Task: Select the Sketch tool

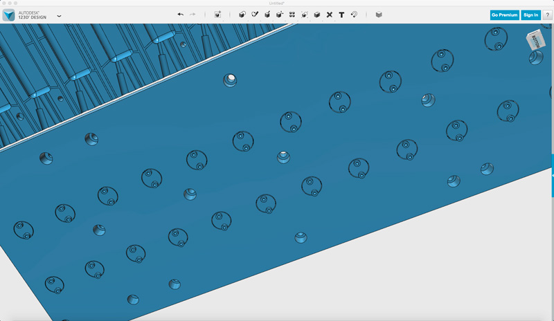Action: click(x=254, y=15)
